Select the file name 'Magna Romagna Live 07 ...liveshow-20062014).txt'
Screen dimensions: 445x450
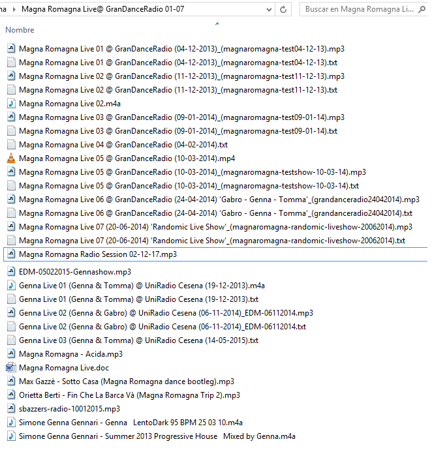click(x=212, y=241)
